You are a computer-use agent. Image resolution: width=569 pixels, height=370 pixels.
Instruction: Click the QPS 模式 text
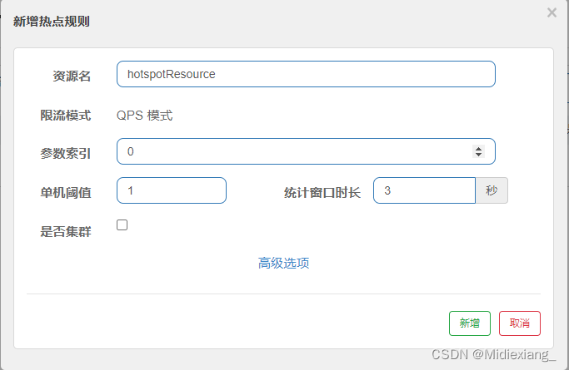point(144,116)
